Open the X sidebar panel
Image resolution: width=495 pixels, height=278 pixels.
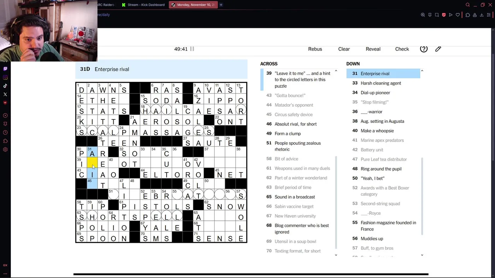5,94
